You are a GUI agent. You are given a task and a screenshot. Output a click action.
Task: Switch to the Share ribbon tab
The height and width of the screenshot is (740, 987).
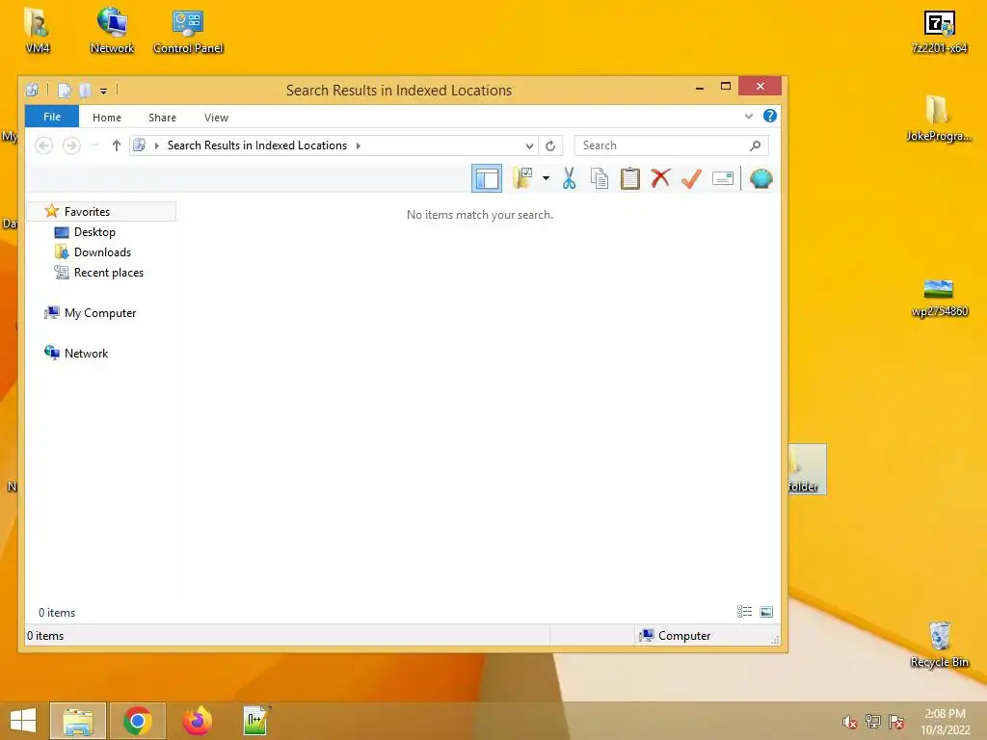click(162, 118)
